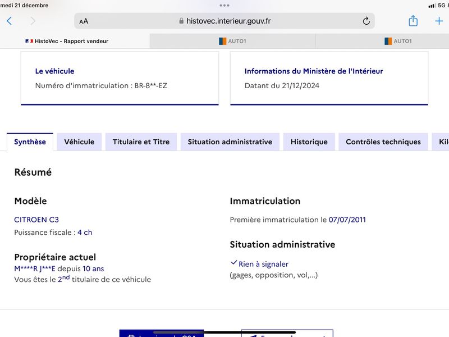Tap the Safari forward arrow
The width and height of the screenshot is (449, 337).
[33, 21]
